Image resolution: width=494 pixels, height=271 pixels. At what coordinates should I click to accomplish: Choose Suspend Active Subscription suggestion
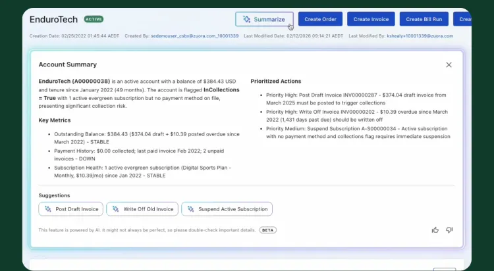(x=227, y=209)
